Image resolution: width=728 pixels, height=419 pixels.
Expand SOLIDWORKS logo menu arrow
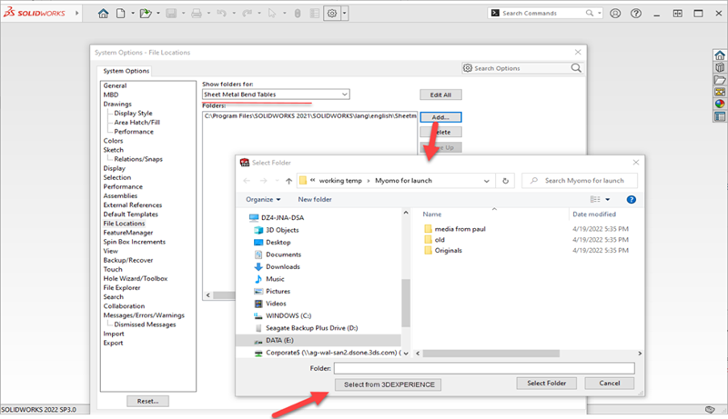click(77, 13)
